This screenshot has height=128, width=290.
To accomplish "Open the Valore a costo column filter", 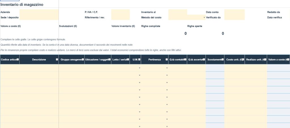I will [x=288, y=59].
